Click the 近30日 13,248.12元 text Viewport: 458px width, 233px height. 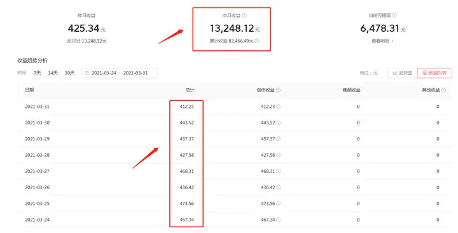(x=87, y=41)
